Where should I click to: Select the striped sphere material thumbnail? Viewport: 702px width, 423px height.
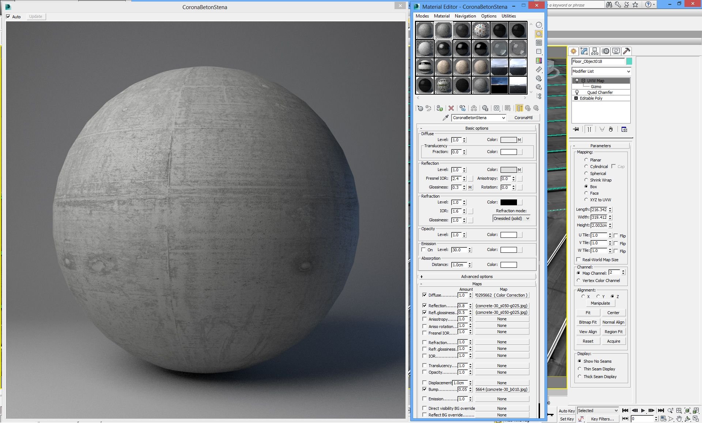(425, 67)
